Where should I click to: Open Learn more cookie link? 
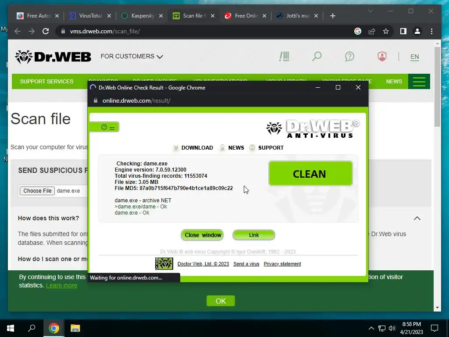[x=61, y=285]
